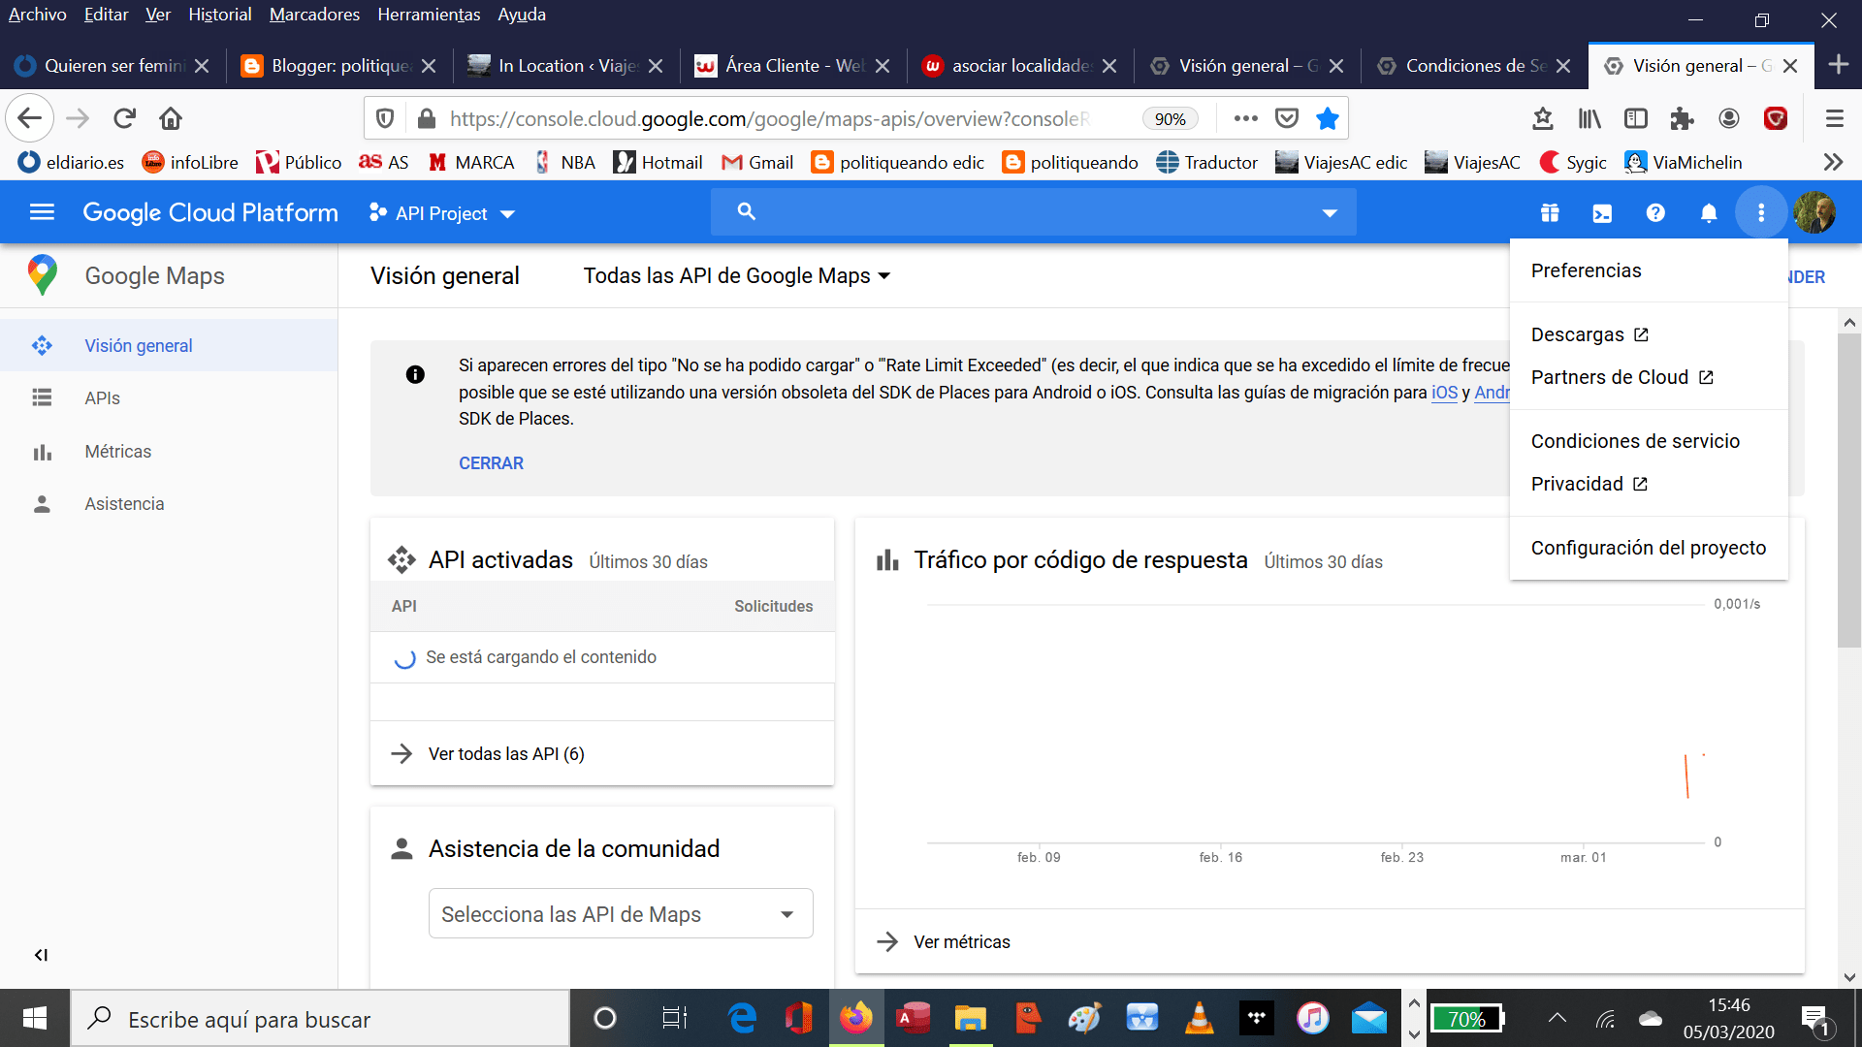
Task: Go to Firefox home page
Action: tap(171, 118)
